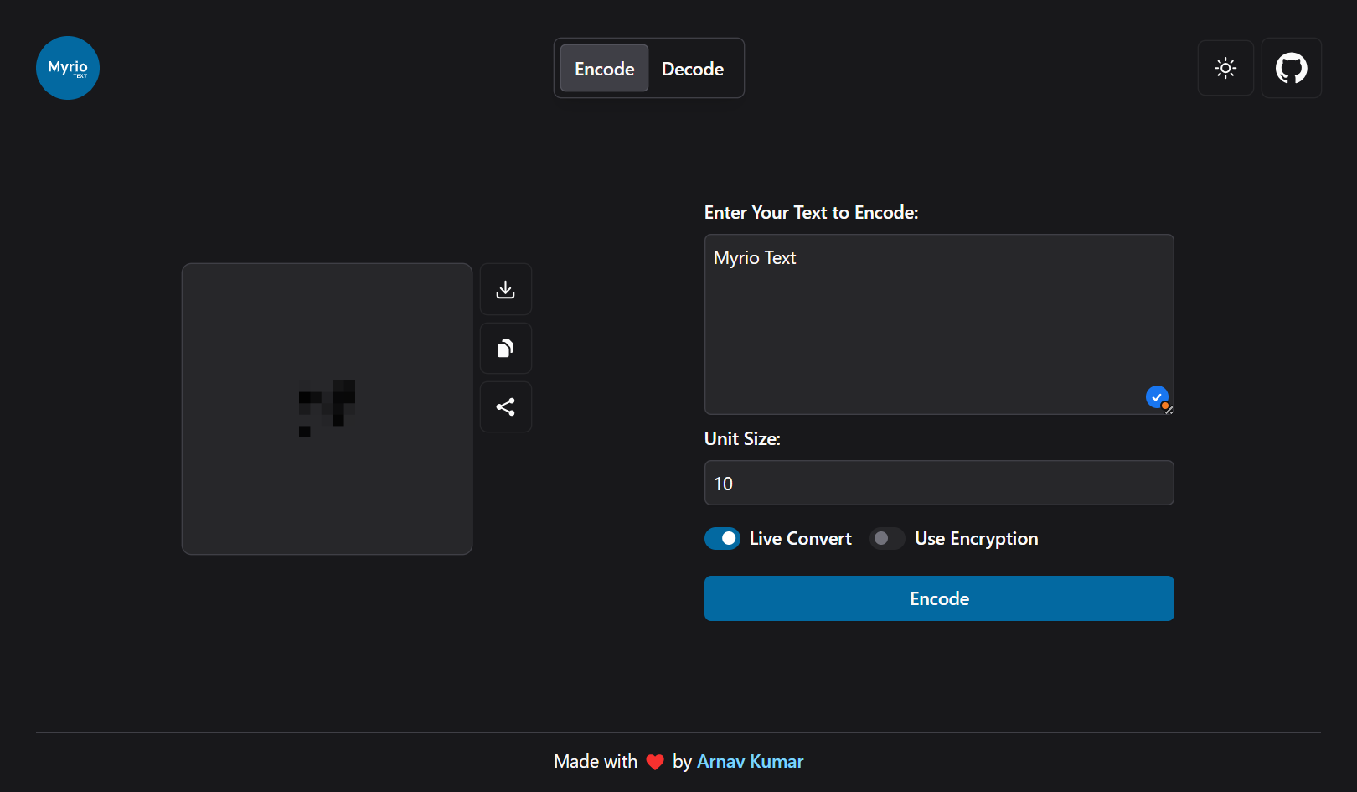Viewport: 1357px width, 792px height.
Task: Share the encoded image
Action: coord(506,406)
